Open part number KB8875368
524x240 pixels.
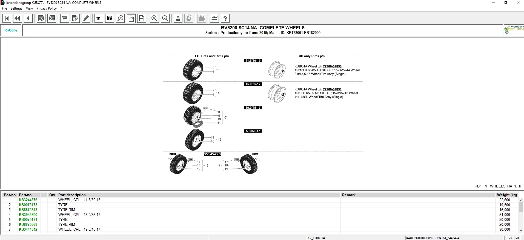(x=28, y=224)
